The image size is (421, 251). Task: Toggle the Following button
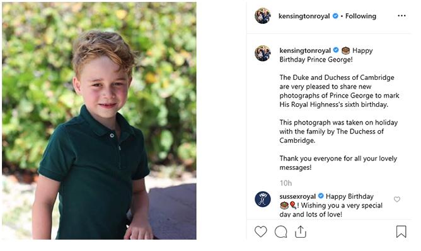tap(360, 16)
